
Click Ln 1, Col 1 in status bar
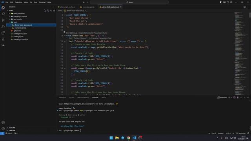212,133
